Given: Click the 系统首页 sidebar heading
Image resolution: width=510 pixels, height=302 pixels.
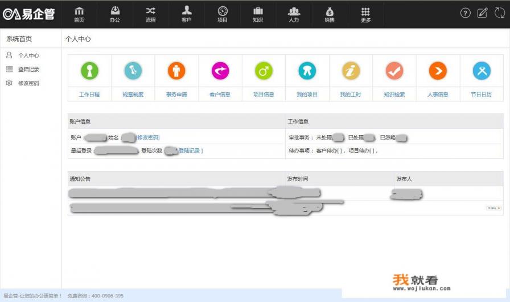Looking at the screenshot, I should 19,39.
